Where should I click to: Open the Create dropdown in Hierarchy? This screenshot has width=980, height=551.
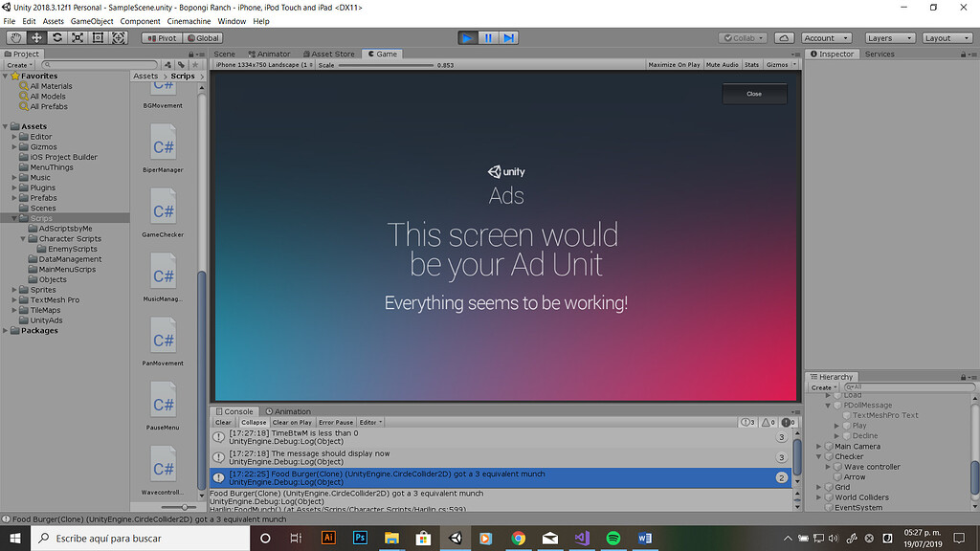click(x=825, y=386)
